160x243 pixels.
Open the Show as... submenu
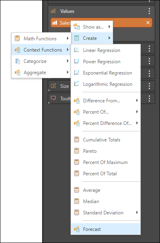point(92,27)
